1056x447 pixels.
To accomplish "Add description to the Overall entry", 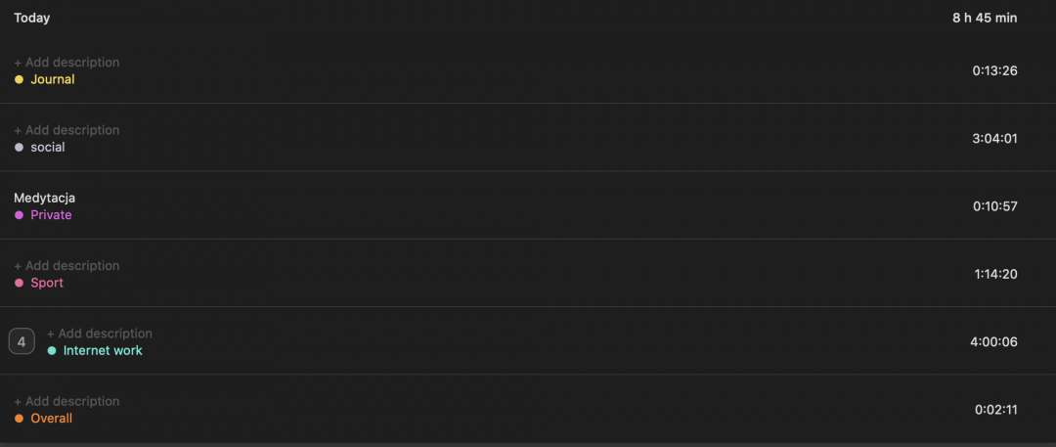I will click(66, 401).
